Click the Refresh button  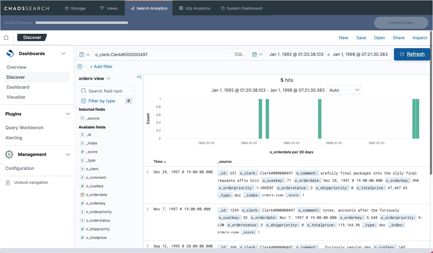click(x=412, y=54)
